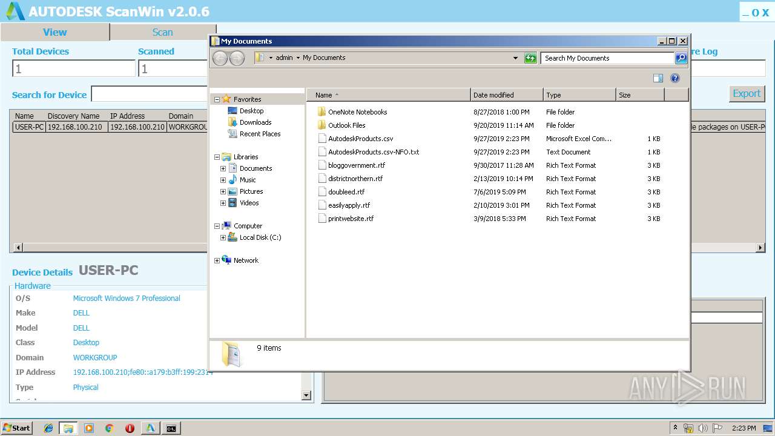Click the WORKGROUP domain value in Device Details
Screen dimensions: 775x436
pyautogui.click(x=95, y=357)
